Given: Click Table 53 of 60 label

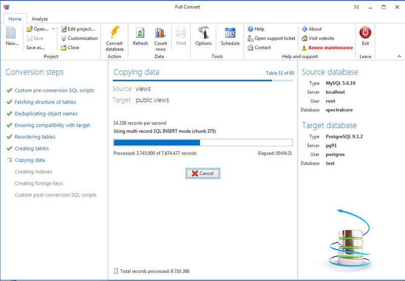Looking at the screenshot, I should pyautogui.click(x=280, y=73).
